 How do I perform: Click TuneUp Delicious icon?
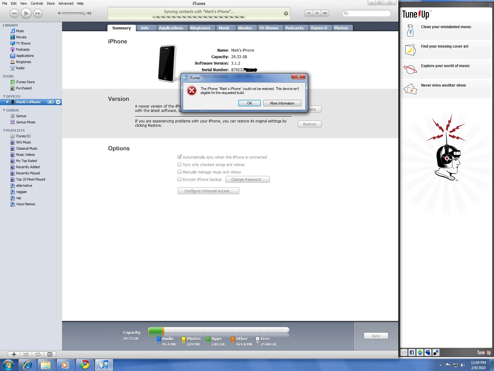436,352
